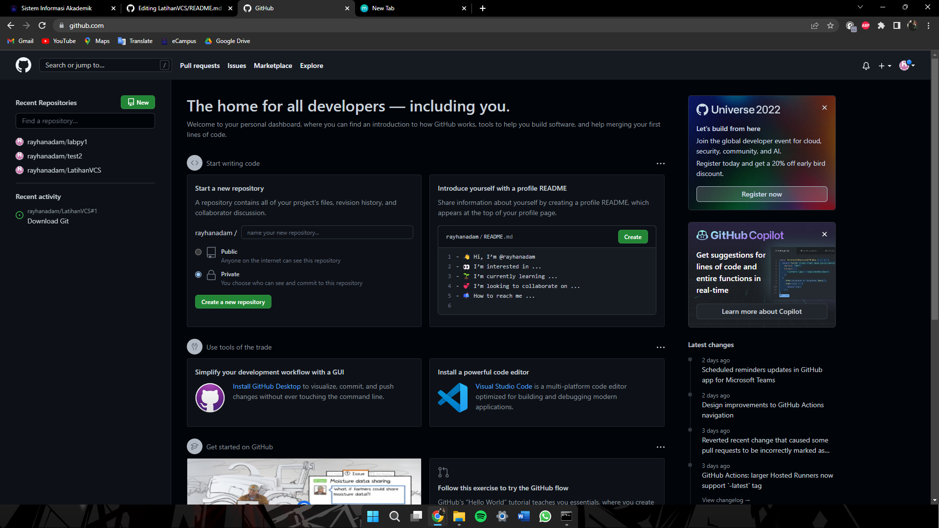This screenshot has width=939, height=528.
Task: Select the Public repository option
Action: click(198, 252)
